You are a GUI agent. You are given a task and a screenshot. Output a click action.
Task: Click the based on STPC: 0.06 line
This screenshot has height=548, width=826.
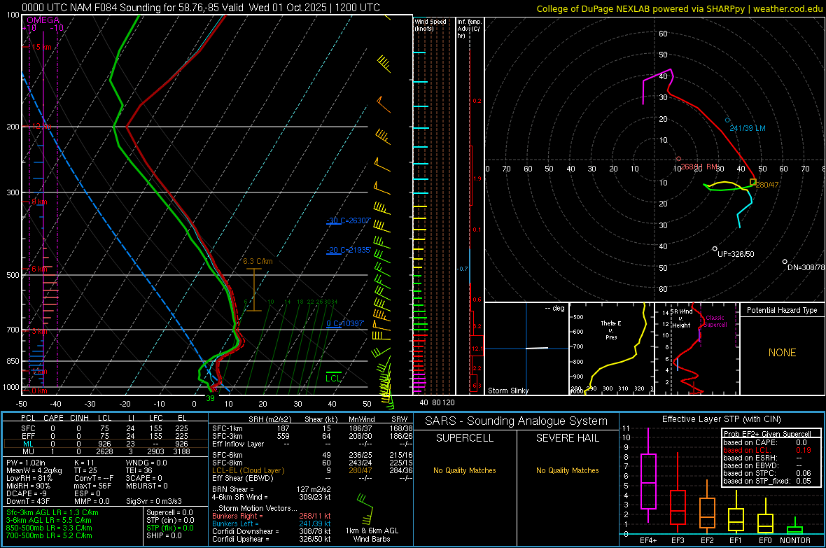click(x=767, y=473)
